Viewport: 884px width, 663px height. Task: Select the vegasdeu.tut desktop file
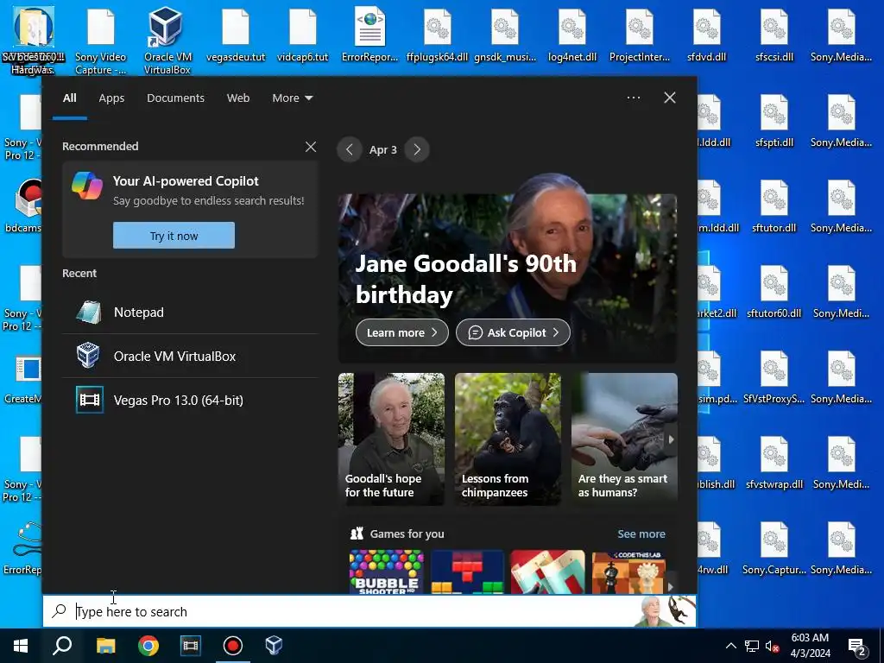pos(236,35)
